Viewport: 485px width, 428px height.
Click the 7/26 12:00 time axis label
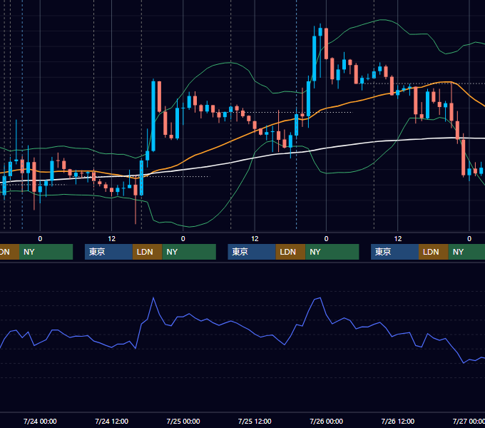point(398,421)
